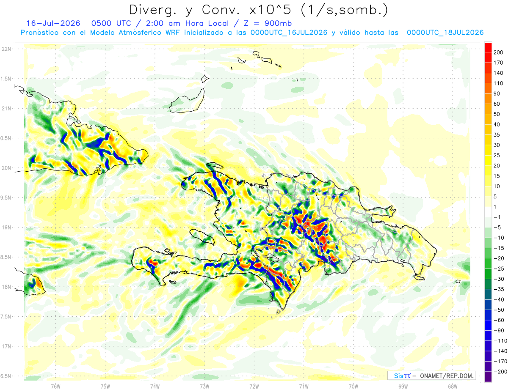Screen dimensions: 508x392
Task: Click 'Pronóstico con el Modelo Atmósferico WRF' text
Action: [100, 33]
